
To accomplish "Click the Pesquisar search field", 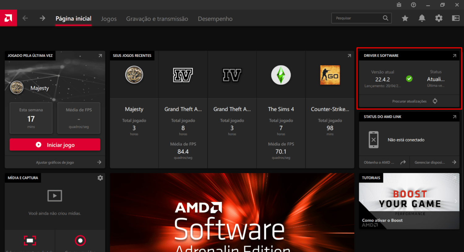I will 357,18.
